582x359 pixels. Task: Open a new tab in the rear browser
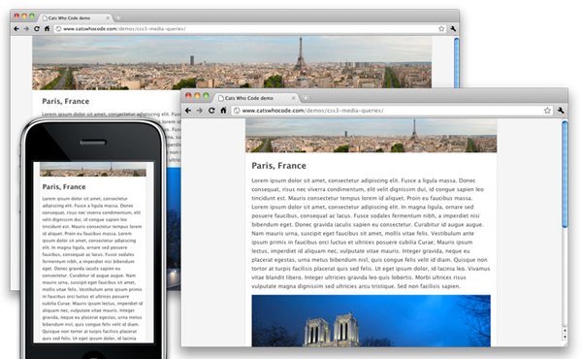coord(118,17)
